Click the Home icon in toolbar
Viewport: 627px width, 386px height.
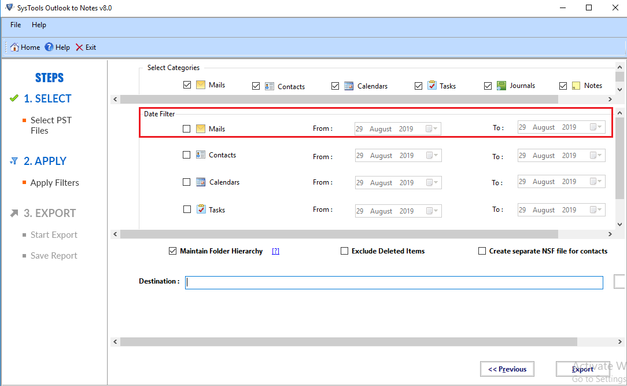pos(14,47)
